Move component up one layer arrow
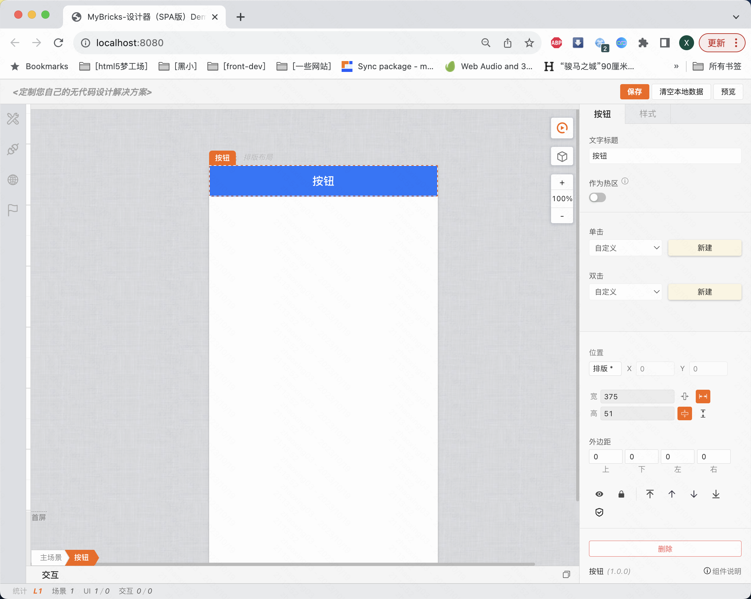Screen dimensions: 751x599 pyautogui.click(x=672, y=494)
